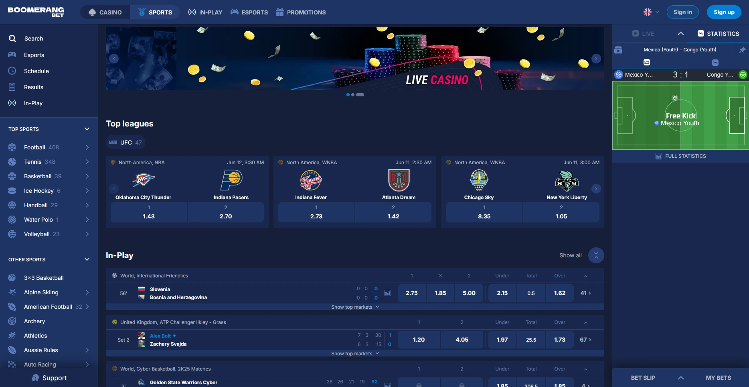Click the Archery target icon
Viewport: 749px width, 387px height.
(x=12, y=321)
